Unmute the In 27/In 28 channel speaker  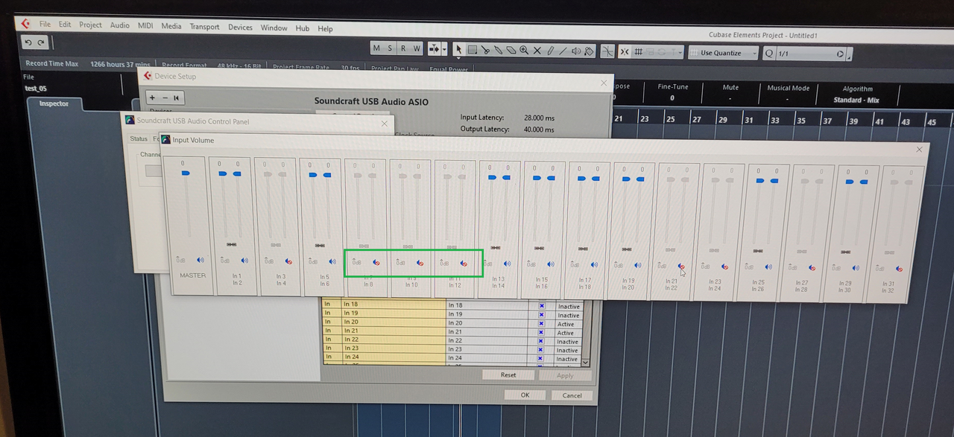pos(812,267)
